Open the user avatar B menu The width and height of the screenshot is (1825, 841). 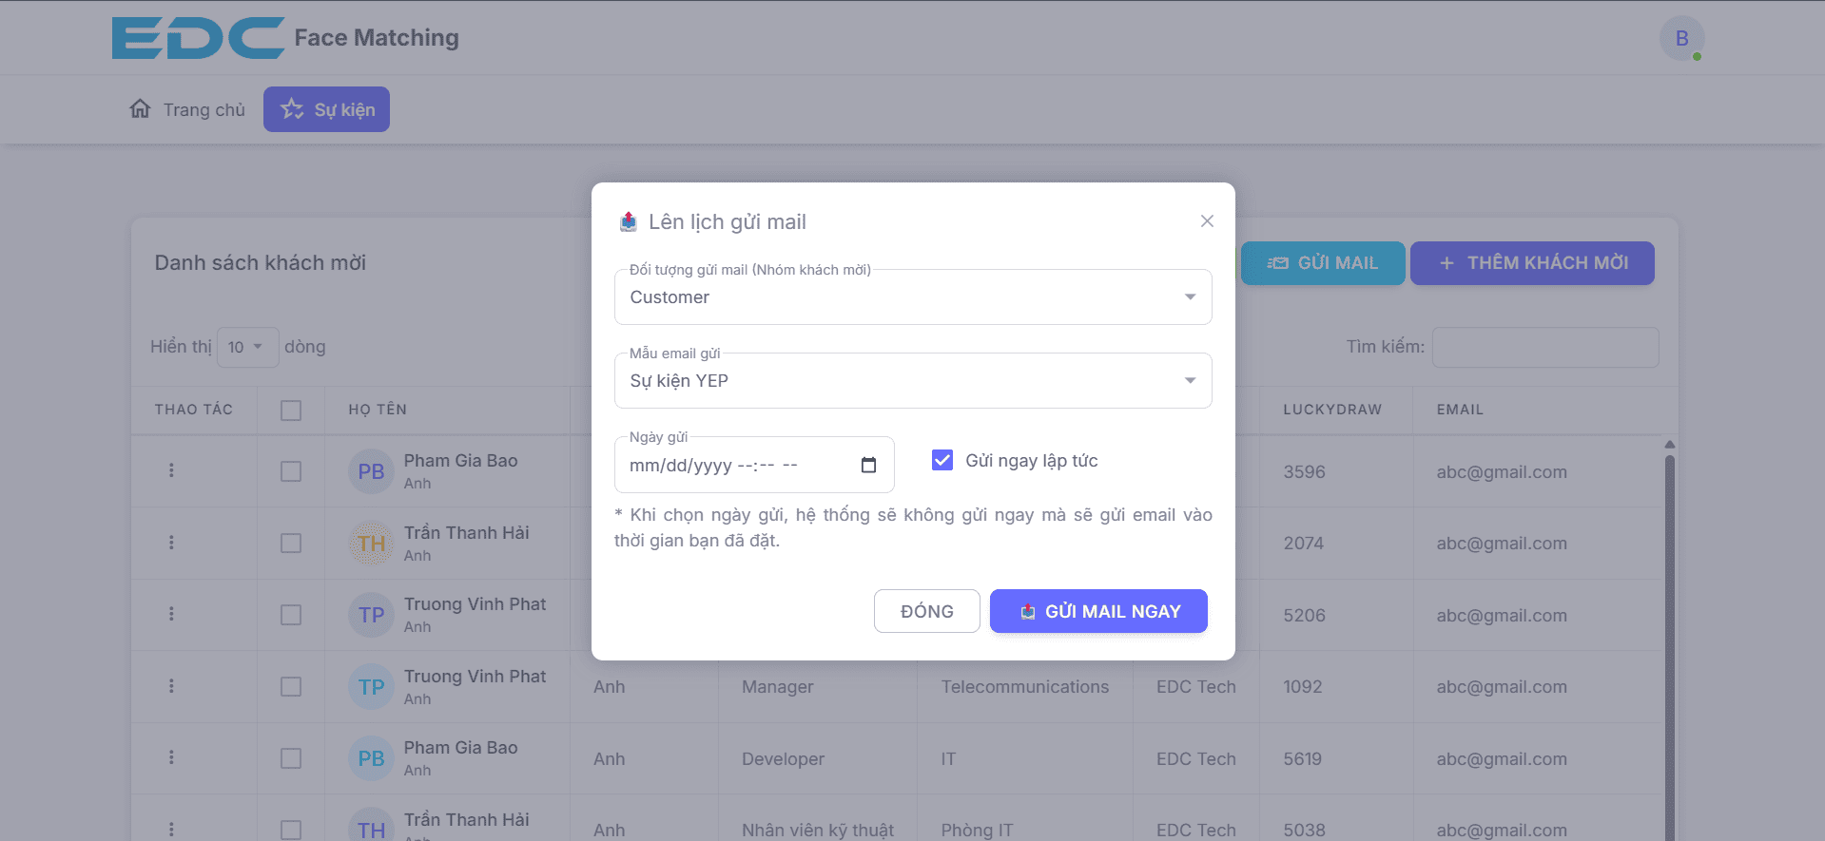(x=1681, y=39)
